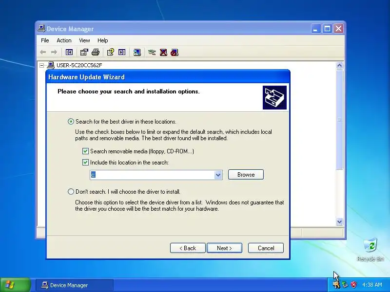Viewport: 390px width, 292px height.
Task: Select 'Don't search. I will choose' radio button
Action: coord(71,191)
